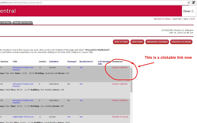This screenshot has height=123, width=197.
Task: Click Jeremy Laliberte for the section A lecture
Action: pos(120,67)
